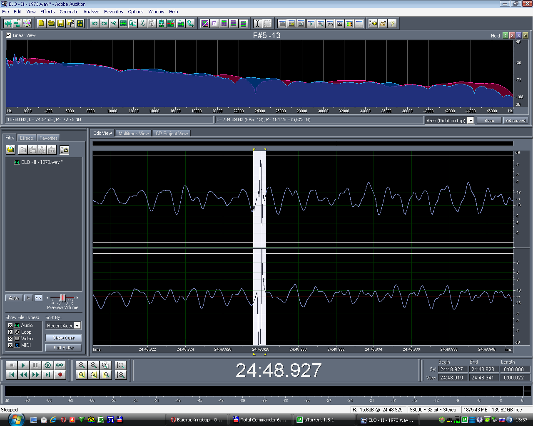Screen dimensions: 533x426
Task: Open the Area (Right on top) dropdown
Action: point(471,121)
